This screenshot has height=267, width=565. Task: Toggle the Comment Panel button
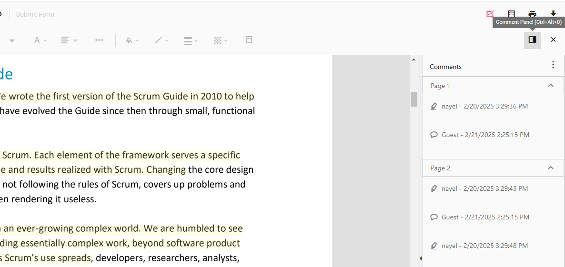532,40
